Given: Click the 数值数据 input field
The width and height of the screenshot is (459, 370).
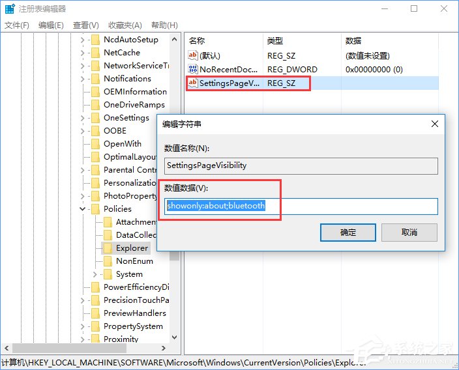Looking at the screenshot, I should click(x=301, y=206).
